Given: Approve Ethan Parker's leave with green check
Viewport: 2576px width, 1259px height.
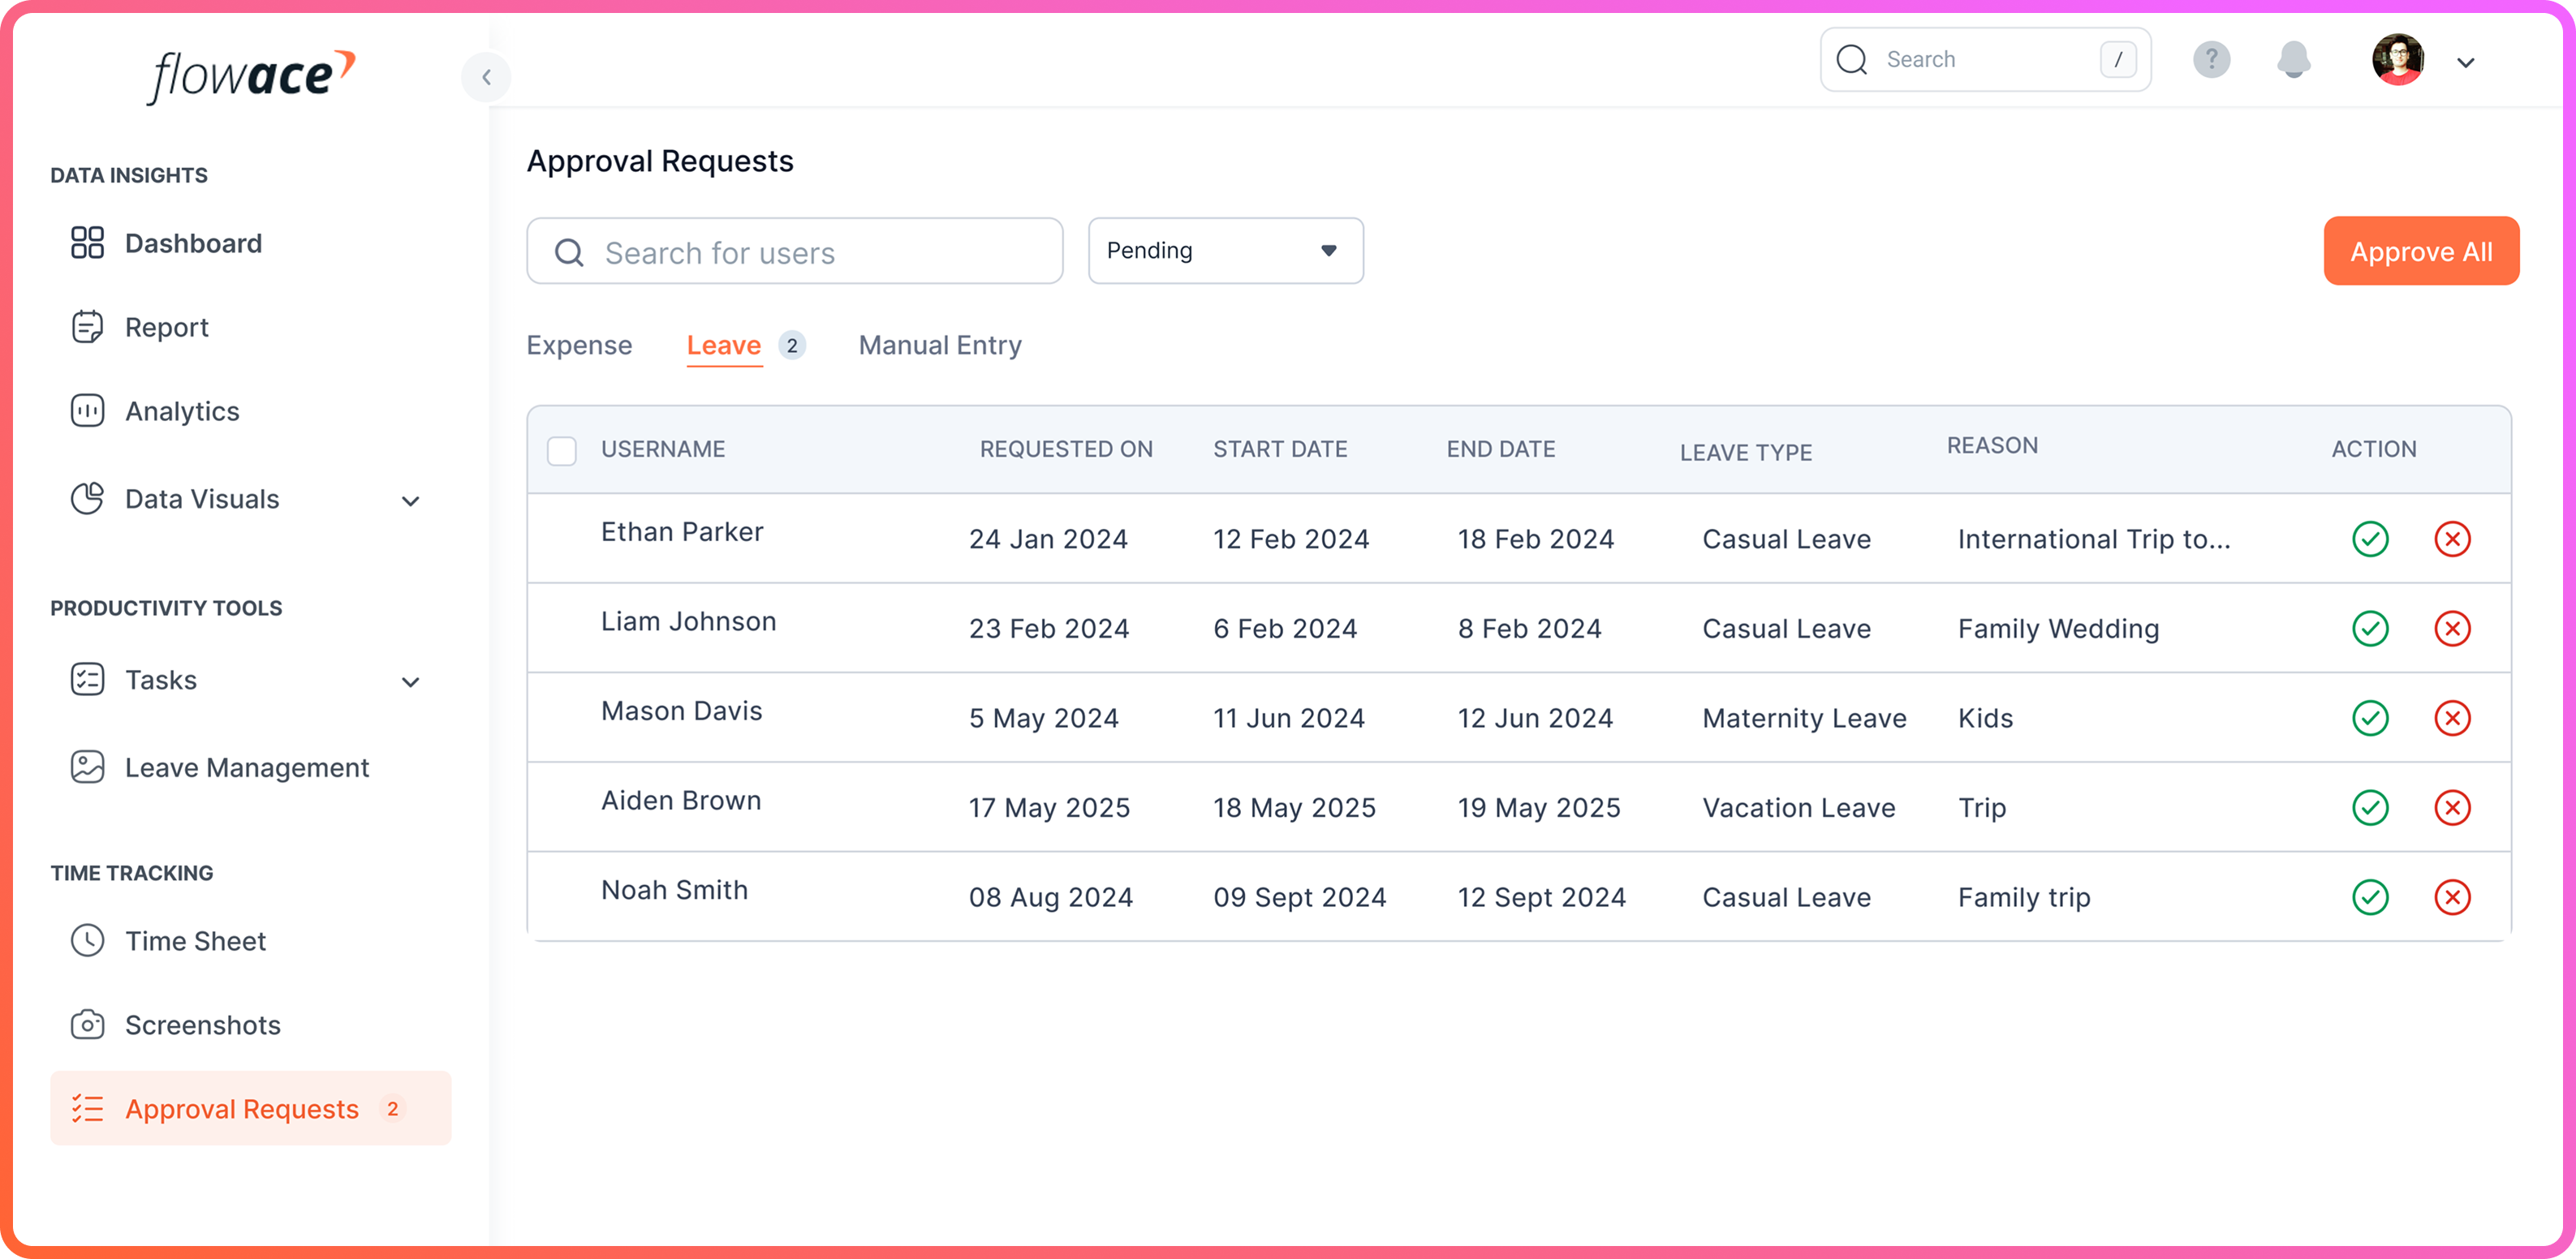Looking at the screenshot, I should (2370, 539).
